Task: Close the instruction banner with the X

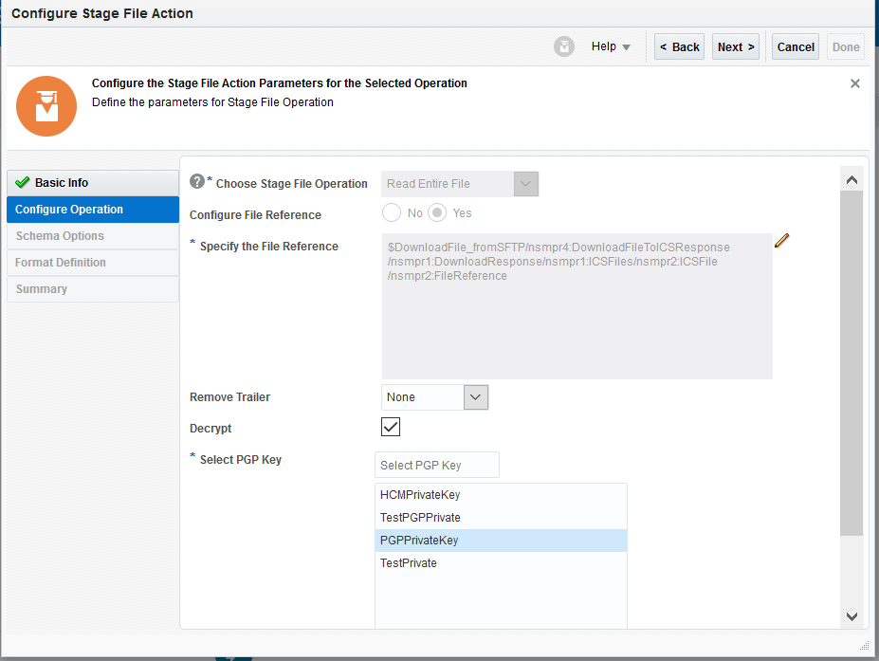Action: pyautogui.click(x=855, y=83)
